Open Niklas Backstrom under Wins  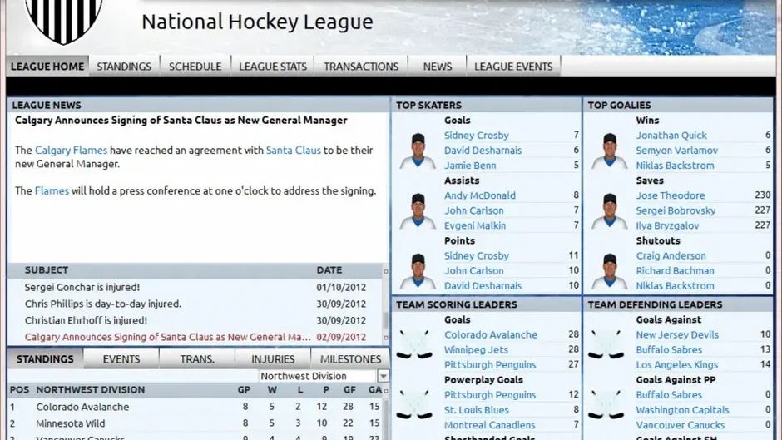pos(675,166)
